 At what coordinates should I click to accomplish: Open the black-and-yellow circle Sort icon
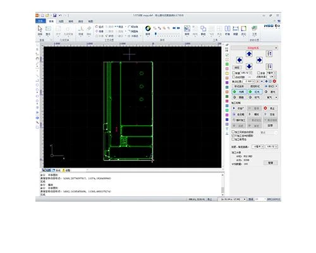click(x=148, y=28)
